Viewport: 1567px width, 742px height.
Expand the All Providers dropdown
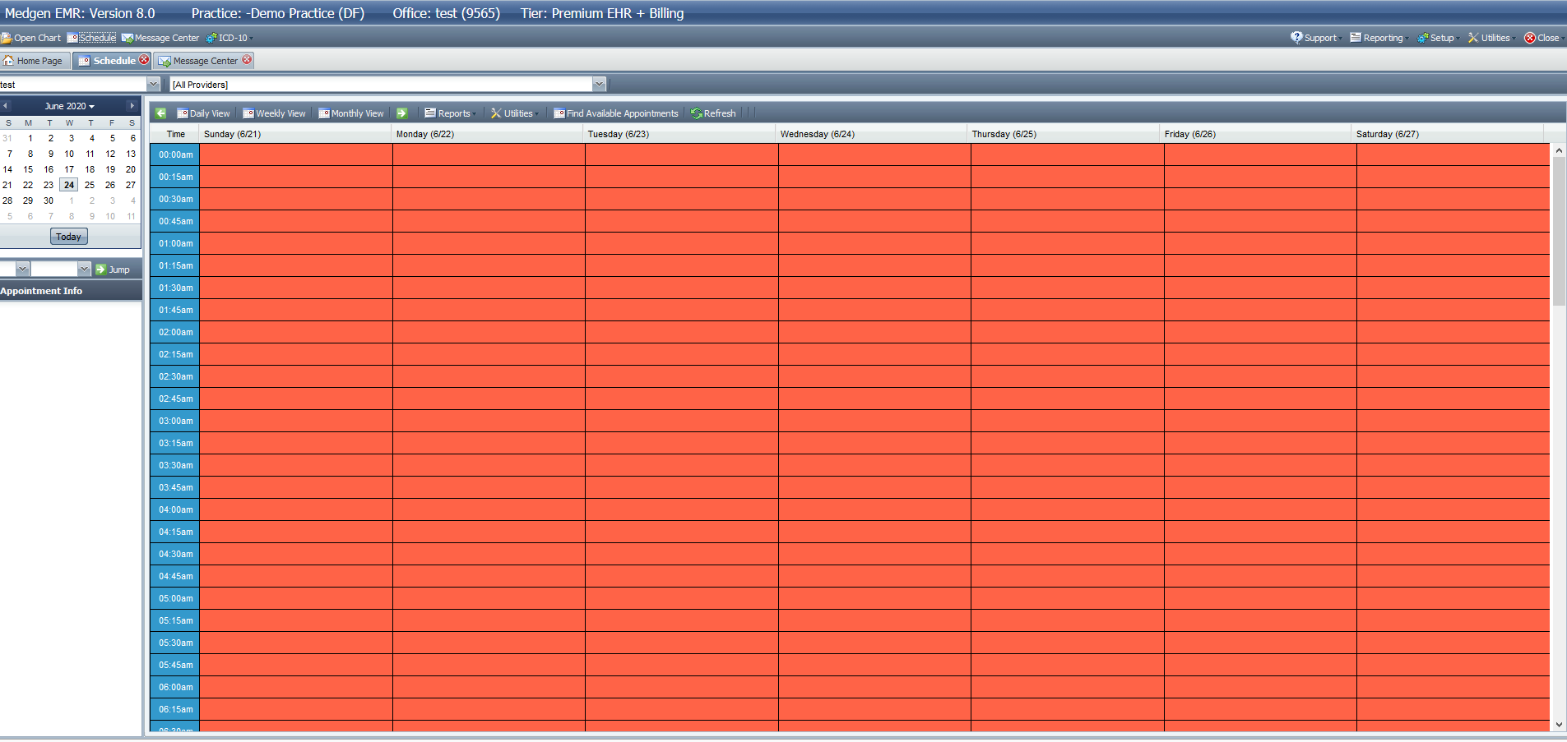[599, 84]
